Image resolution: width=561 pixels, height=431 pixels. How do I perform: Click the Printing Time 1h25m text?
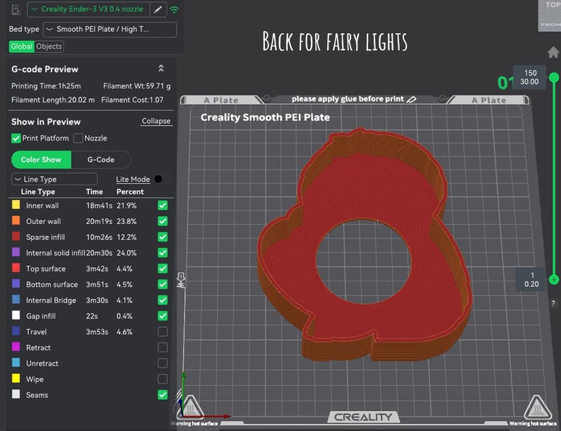tap(46, 85)
